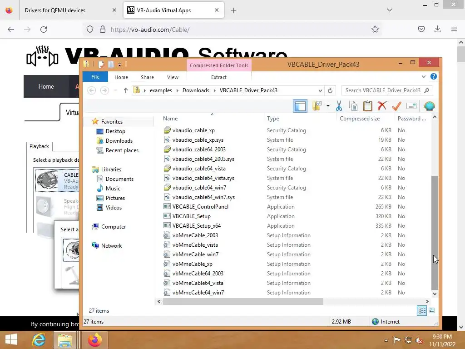The height and width of the screenshot is (349, 465).
Task: Open the Firefox application menu
Action: 454,29
